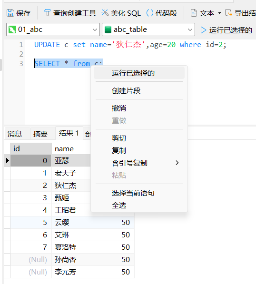Click the UPDATE statement on line 1

pyautogui.click(x=130, y=45)
